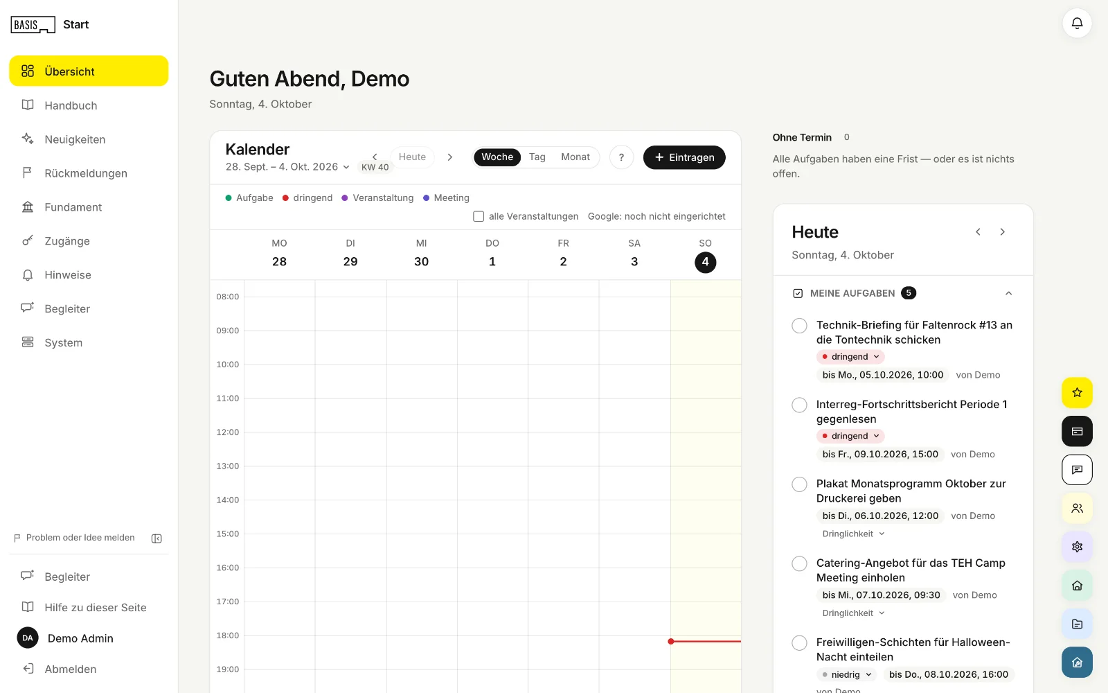The image size is (1108, 693).
Task: Click the yellow star shortcut button
Action: 1077,393
